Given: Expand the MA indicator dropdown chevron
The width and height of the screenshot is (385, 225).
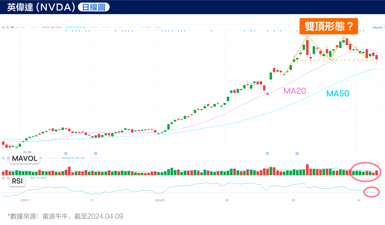Looking at the screenshot, I should point(16,27).
